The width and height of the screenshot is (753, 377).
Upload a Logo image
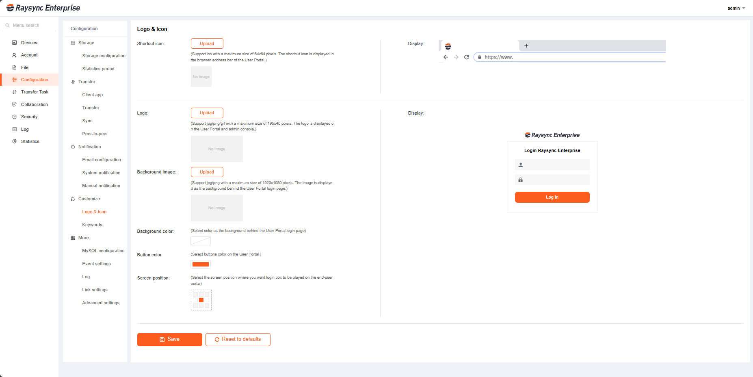207,113
